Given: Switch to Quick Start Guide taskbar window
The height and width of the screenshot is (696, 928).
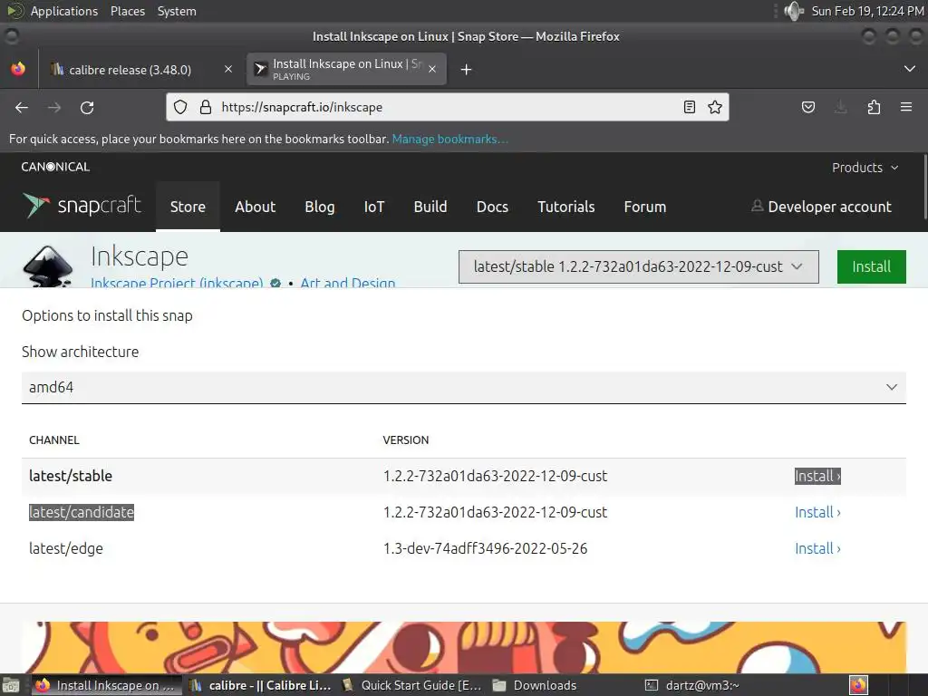Looking at the screenshot, I should click(412, 685).
